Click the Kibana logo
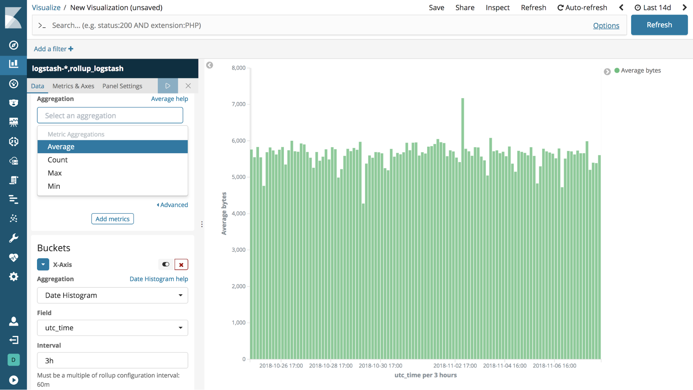 pyautogui.click(x=14, y=17)
